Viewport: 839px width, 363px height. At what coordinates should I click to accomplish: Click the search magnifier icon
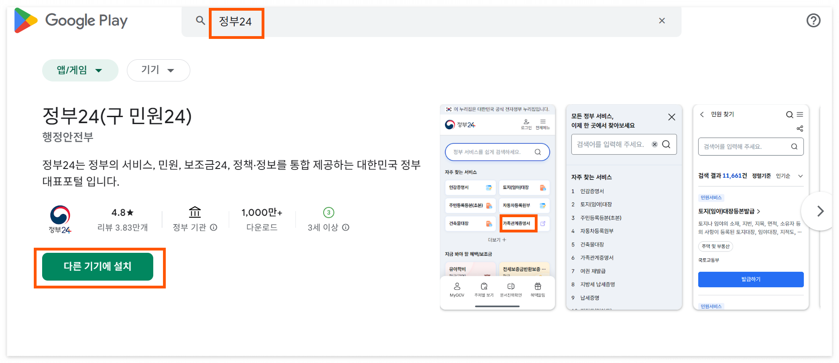pyautogui.click(x=200, y=20)
